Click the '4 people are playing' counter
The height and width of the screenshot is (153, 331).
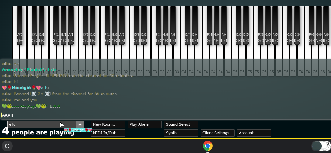point(38,132)
